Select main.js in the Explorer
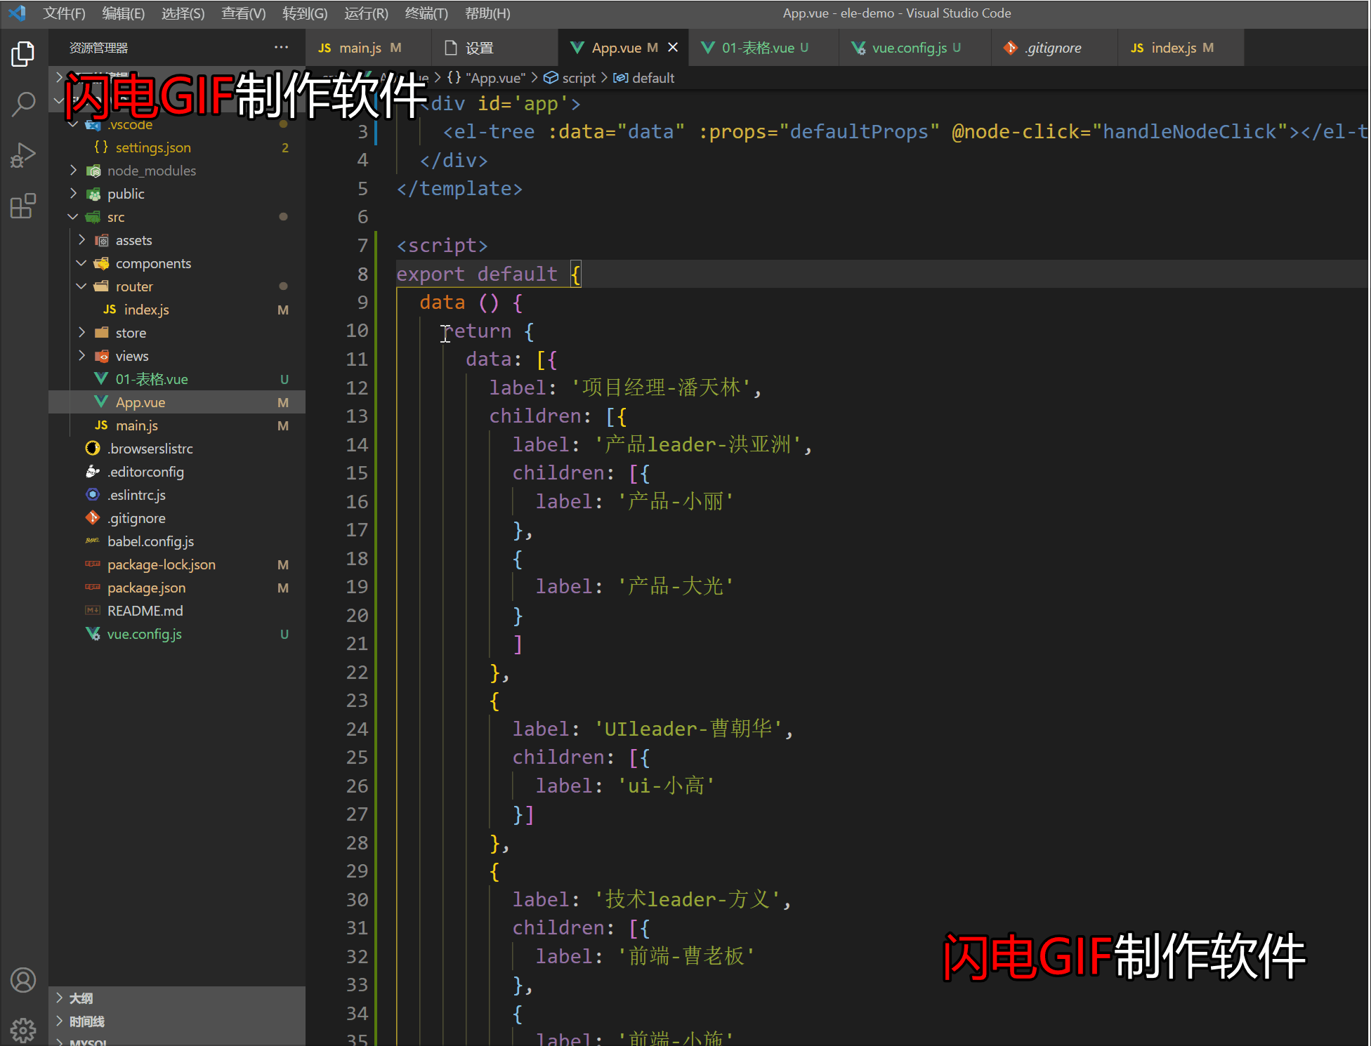Screen dimensions: 1371x1046 [136, 425]
